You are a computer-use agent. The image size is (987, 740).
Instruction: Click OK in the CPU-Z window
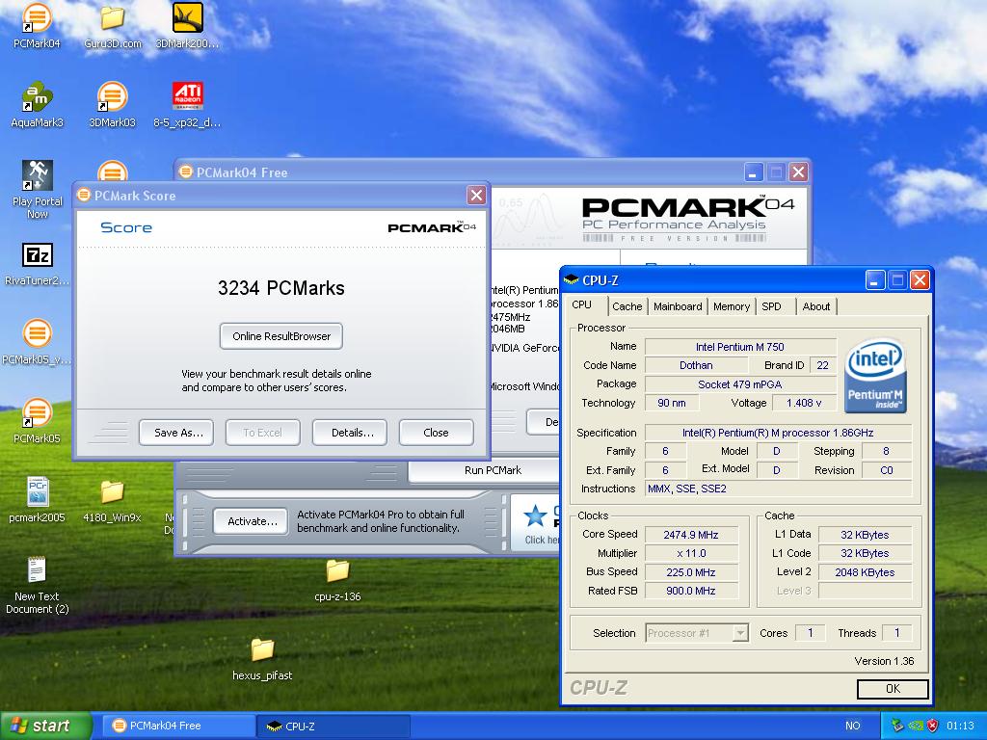pos(893,688)
